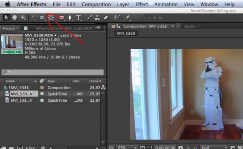Create a new folder in Project panel

click(x=11, y=148)
